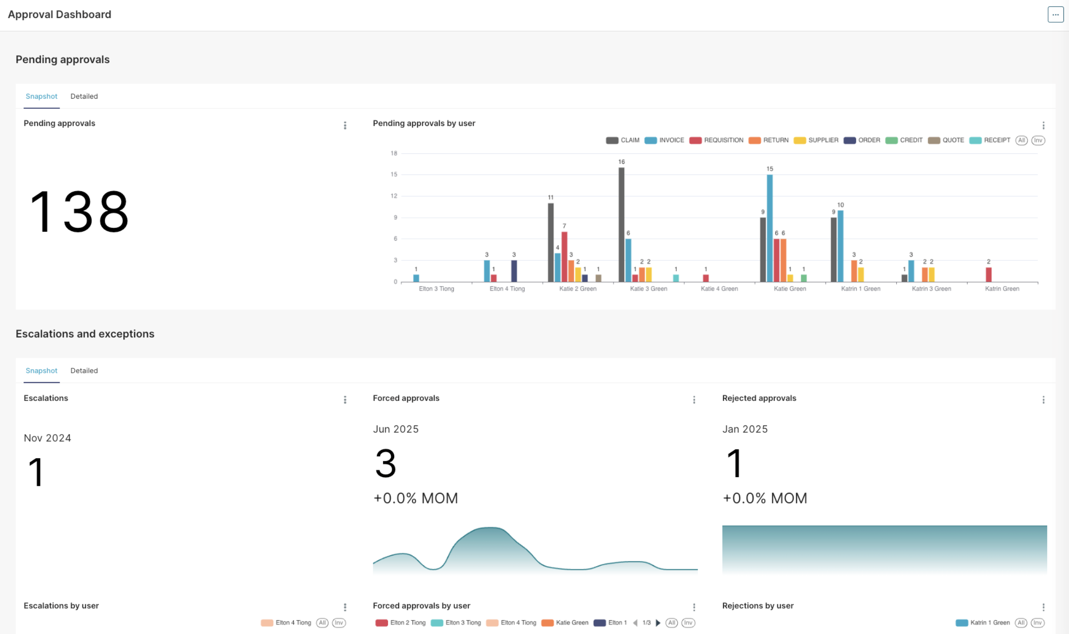Open Rejections by user kebab menu
1069x634 pixels.
[x=1043, y=607]
